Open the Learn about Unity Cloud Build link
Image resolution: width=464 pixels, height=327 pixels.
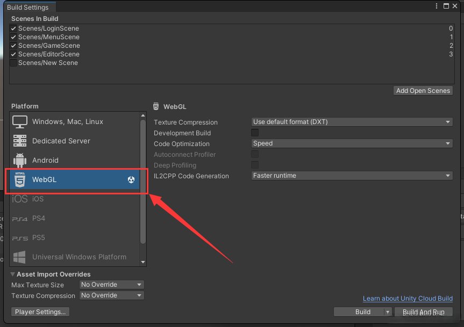(x=408, y=299)
